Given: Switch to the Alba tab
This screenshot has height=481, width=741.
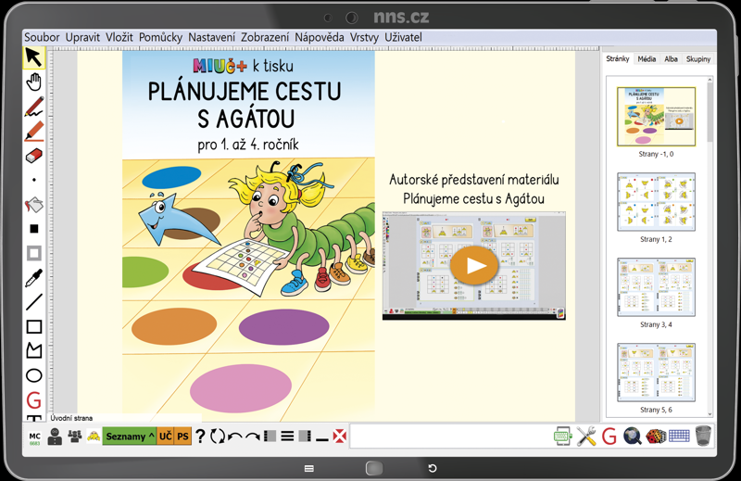Looking at the screenshot, I should coord(671,59).
